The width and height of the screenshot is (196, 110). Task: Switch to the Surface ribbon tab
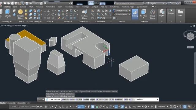pos(23,7)
